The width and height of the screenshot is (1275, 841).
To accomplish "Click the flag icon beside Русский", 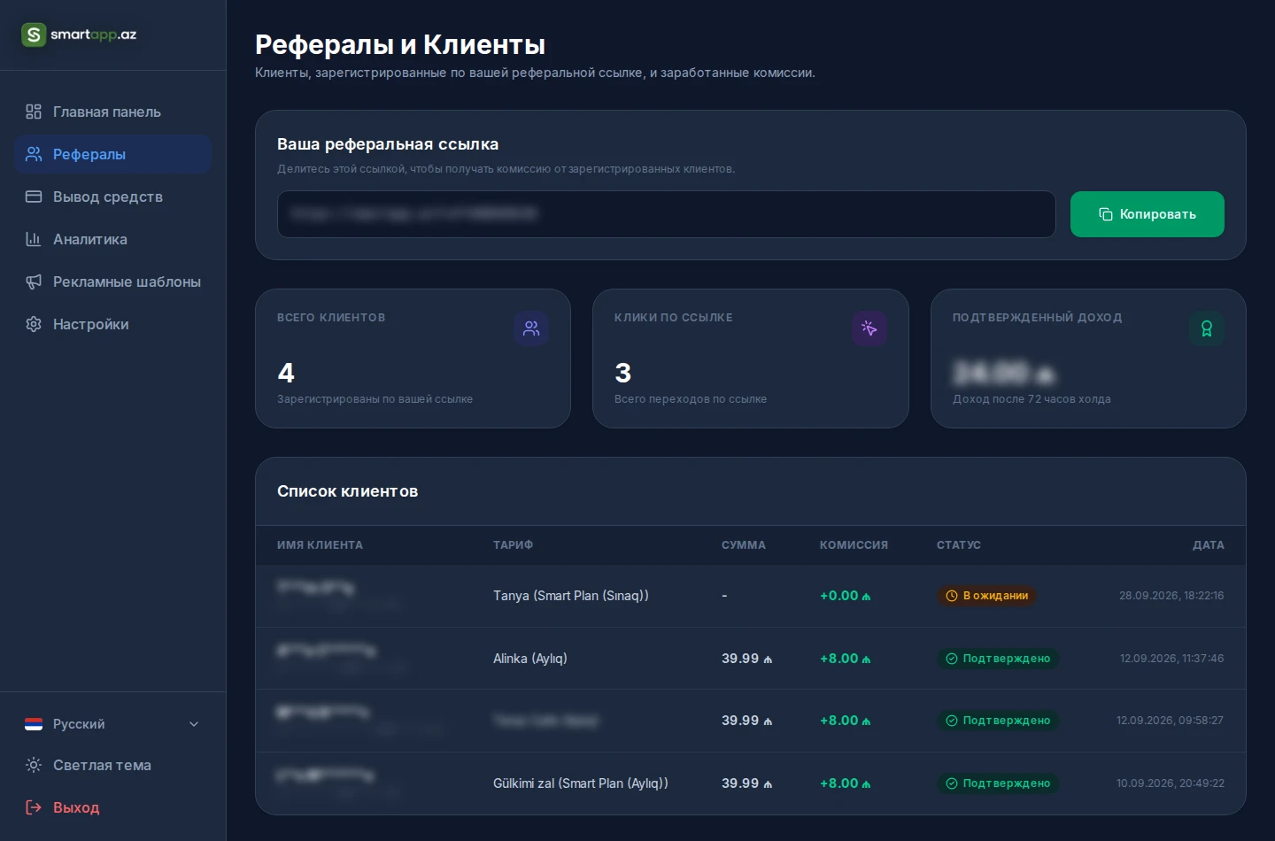I will 34,724.
